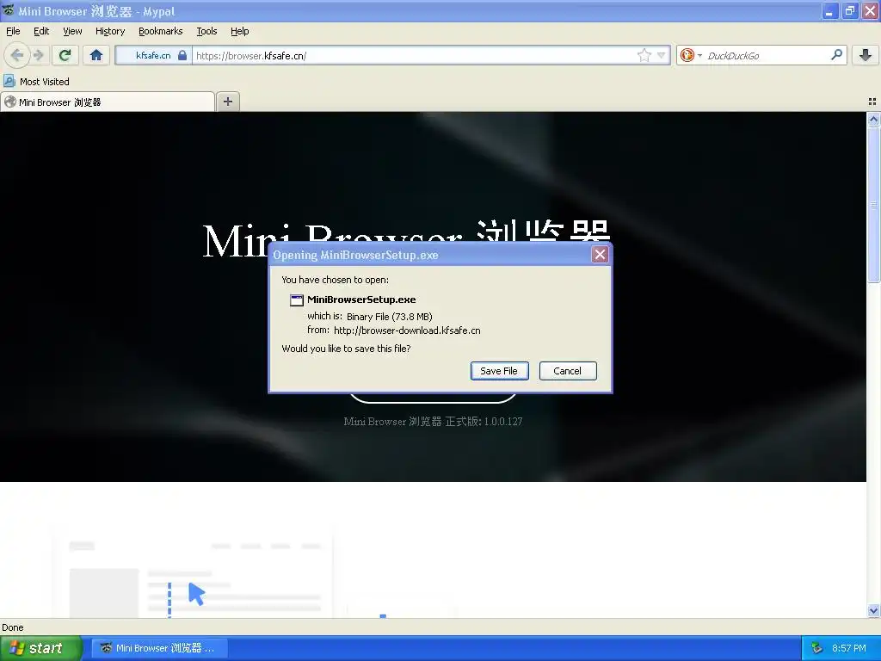This screenshot has height=661, width=881.
Task: Open a new tab with plus
Action: 227,102
